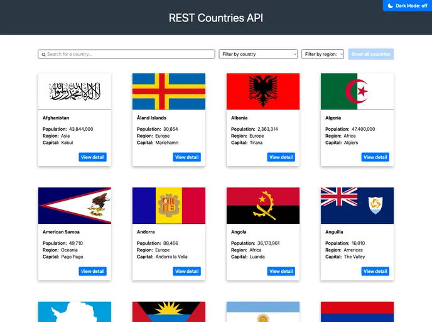Click the moon icon in Dark Mode button

pyautogui.click(x=390, y=6)
